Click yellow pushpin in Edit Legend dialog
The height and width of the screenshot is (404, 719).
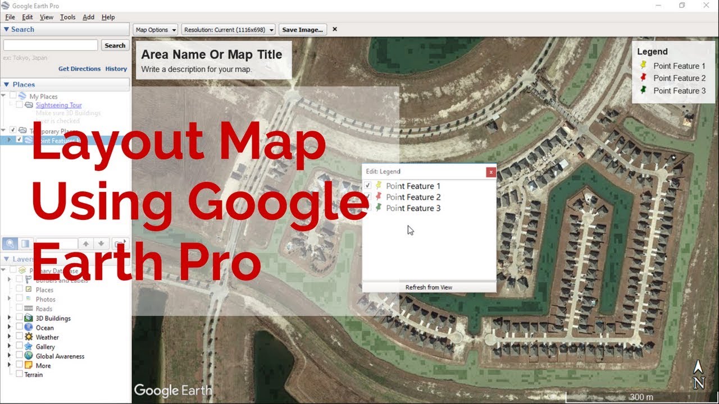pos(379,185)
